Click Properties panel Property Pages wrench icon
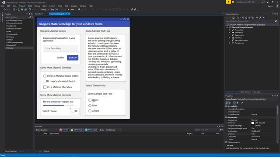 point(242,103)
